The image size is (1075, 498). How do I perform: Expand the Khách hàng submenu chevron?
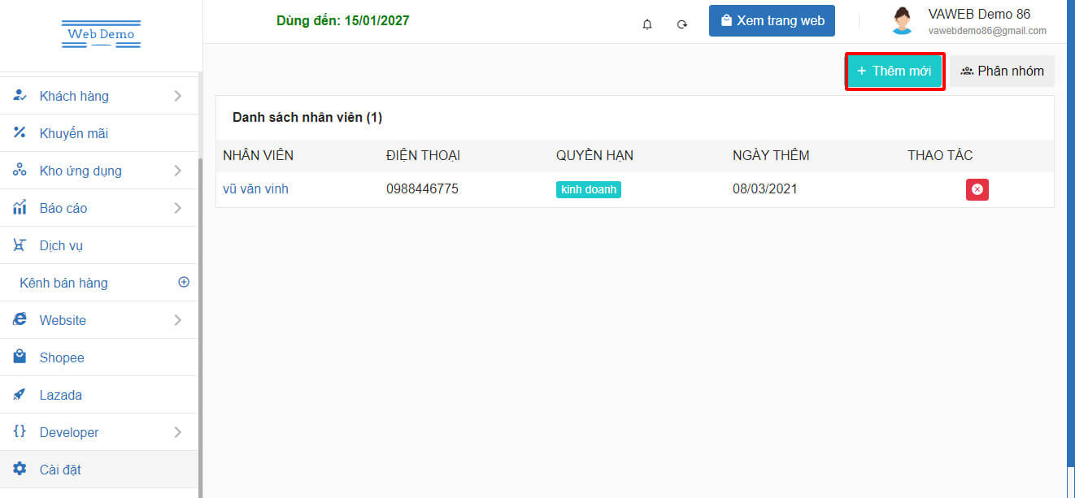pyautogui.click(x=177, y=96)
